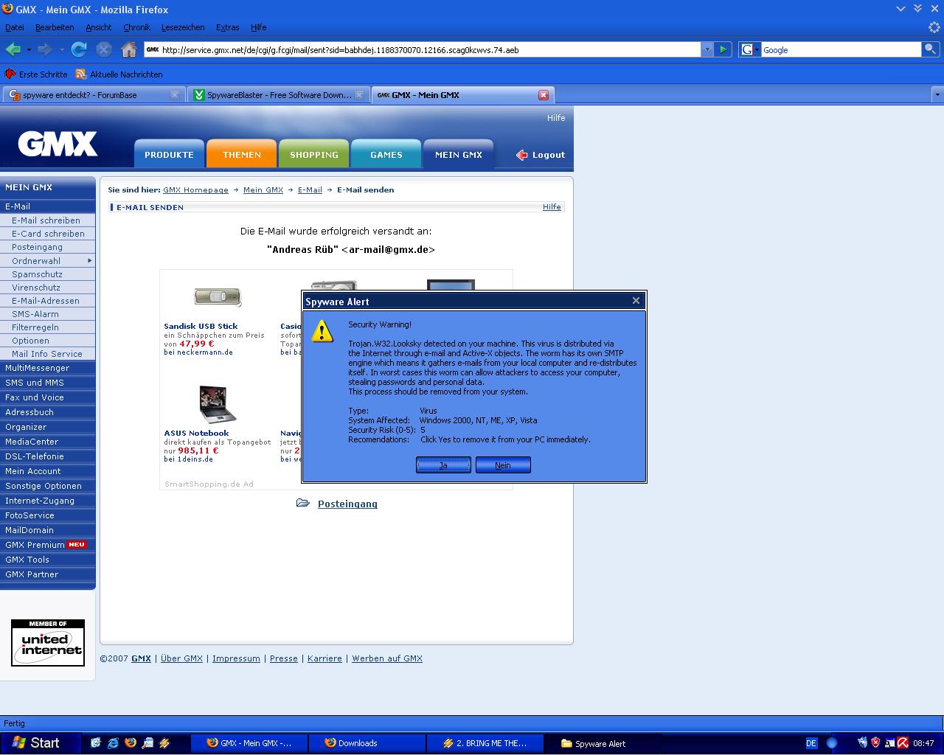Expand the Ordnerwahl submenu arrow

click(x=90, y=260)
